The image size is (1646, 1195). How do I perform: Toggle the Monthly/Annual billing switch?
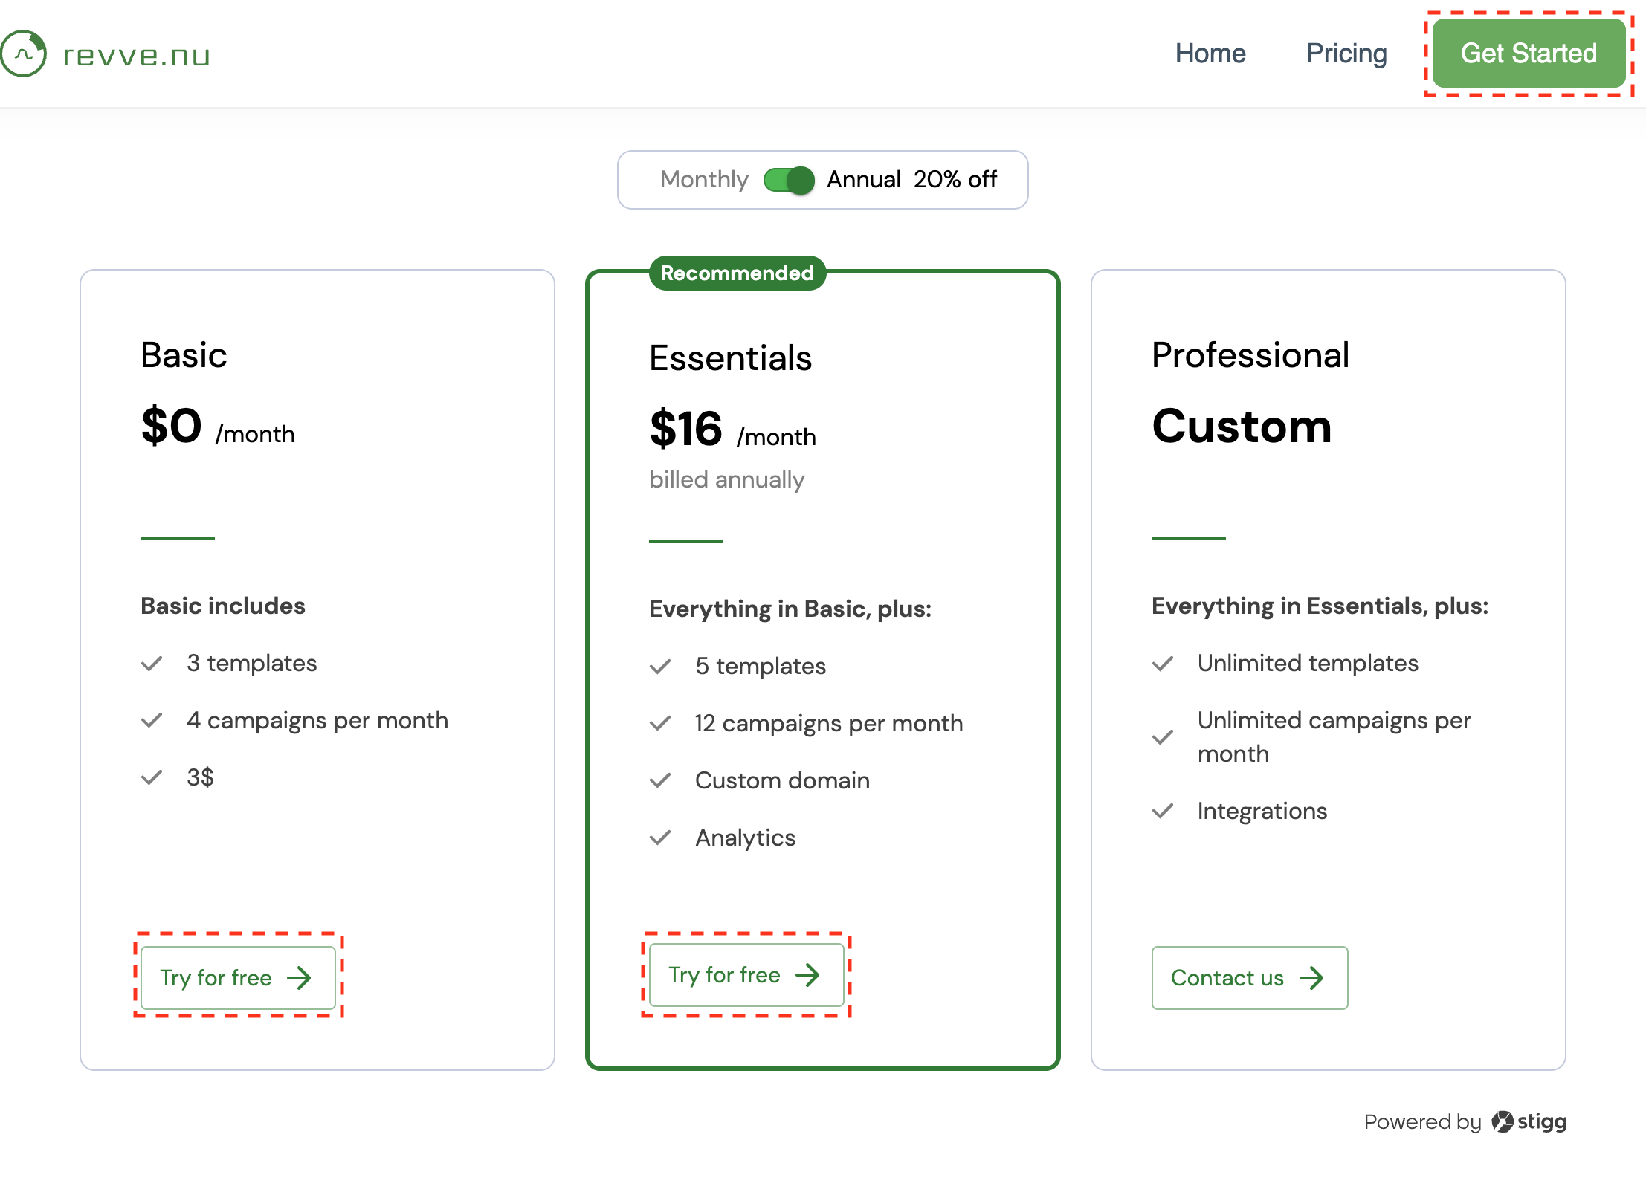(x=789, y=180)
